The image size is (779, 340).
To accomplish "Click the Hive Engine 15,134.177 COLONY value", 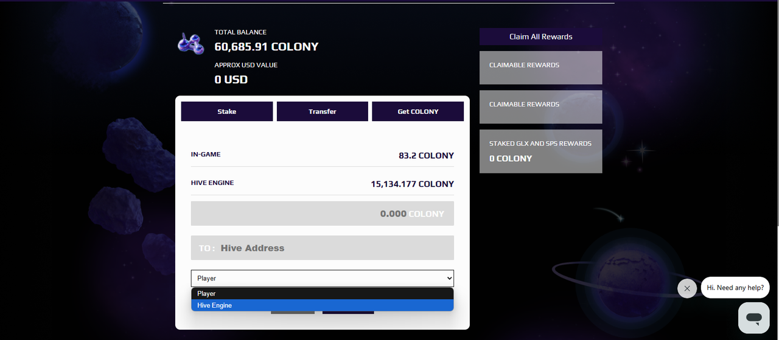I will pyautogui.click(x=413, y=184).
